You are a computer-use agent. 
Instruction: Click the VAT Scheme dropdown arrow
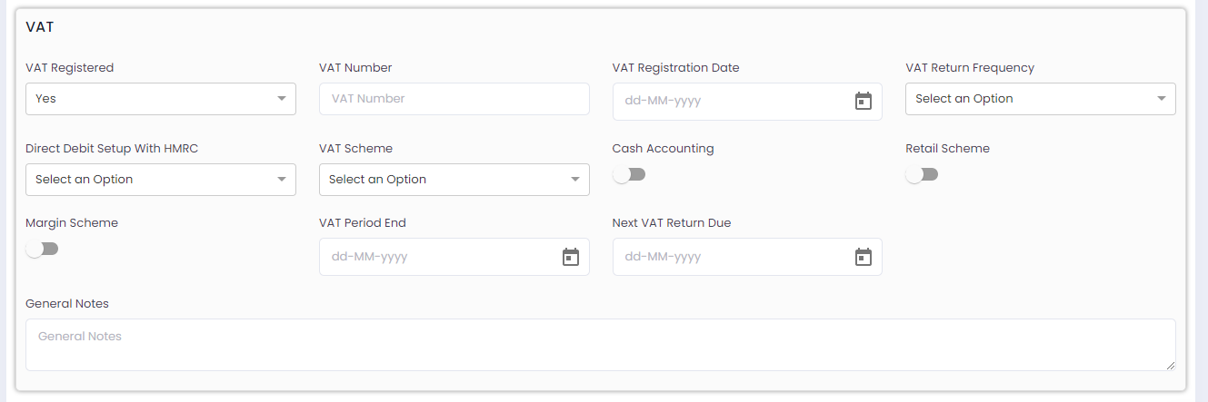[575, 180]
